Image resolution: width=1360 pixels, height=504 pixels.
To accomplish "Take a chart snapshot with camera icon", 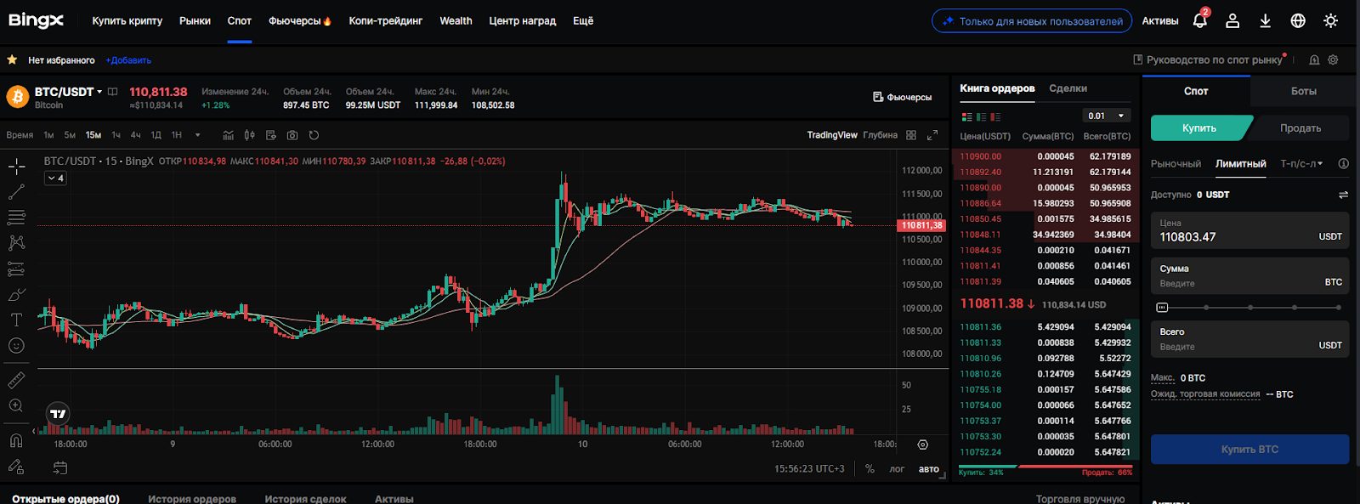I will point(292,135).
